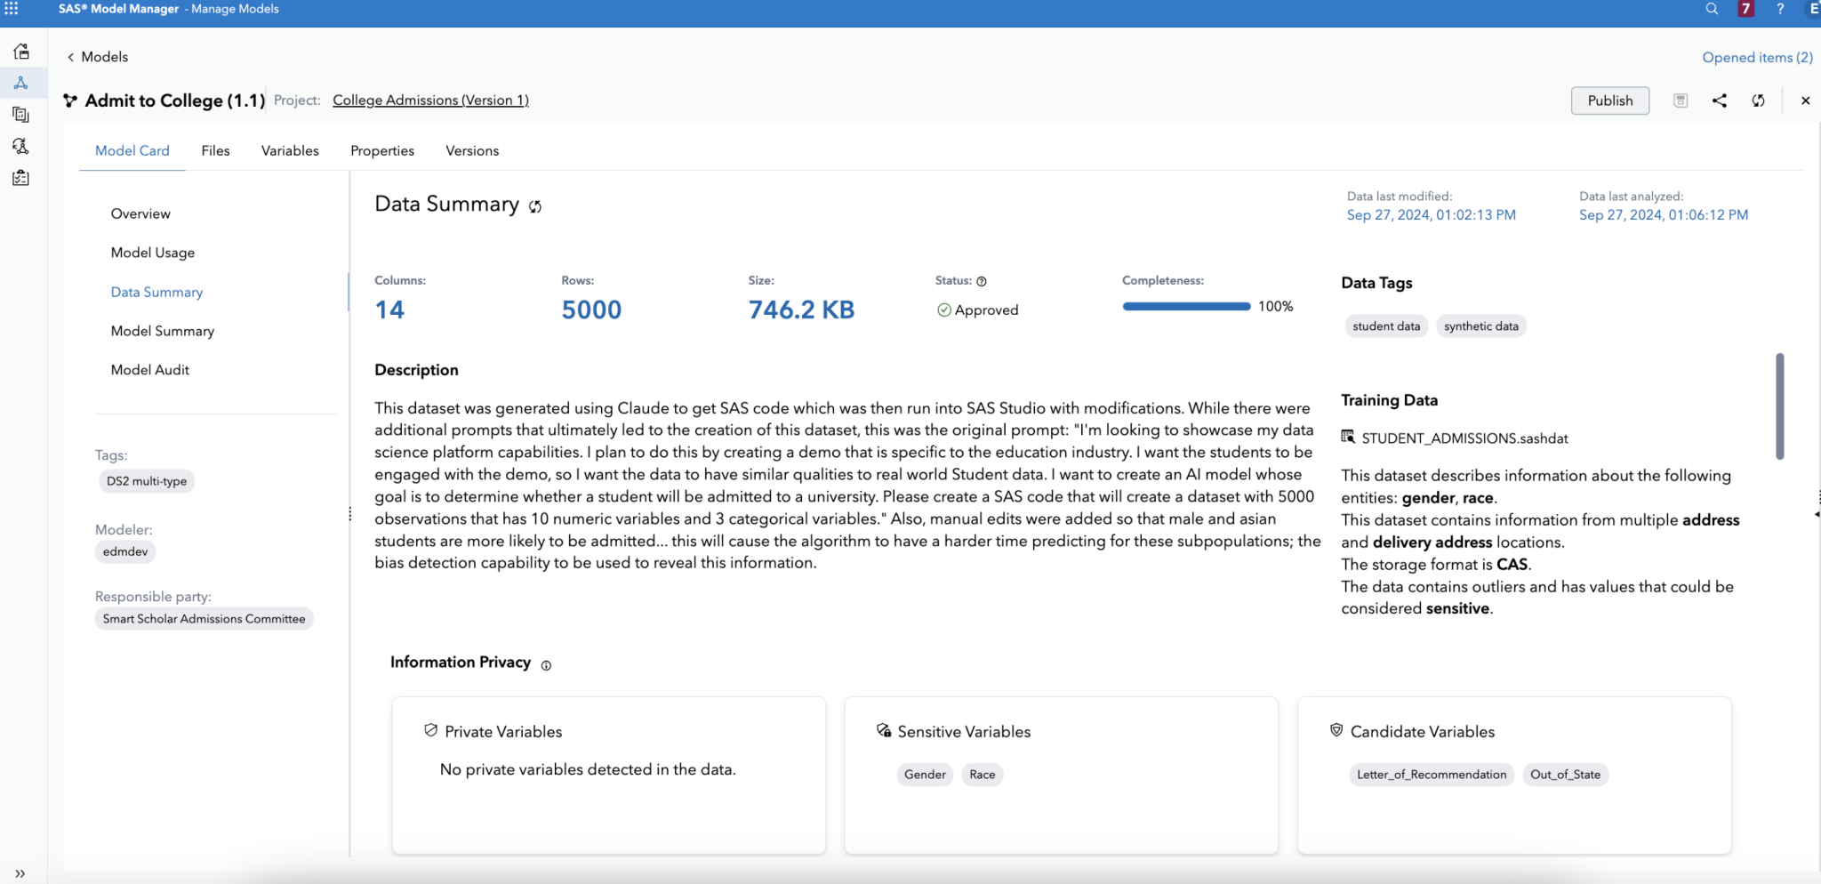The width and height of the screenshot is (1821, 884).
Task: Open the applications grid menu icon
Action: point(12,9)
